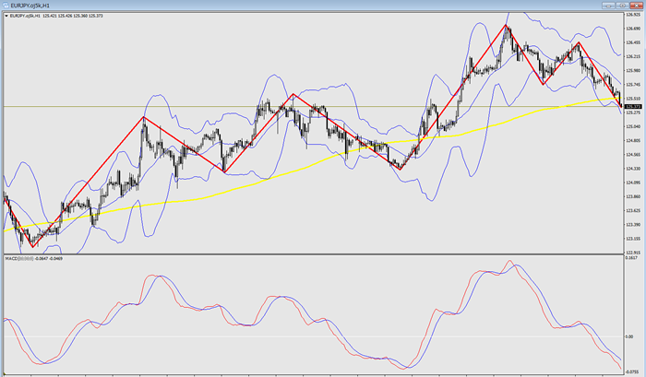Click the 123.860 price axis label
Image resolution: width=646 pixels, height=377 pixels.
point(632,196)
